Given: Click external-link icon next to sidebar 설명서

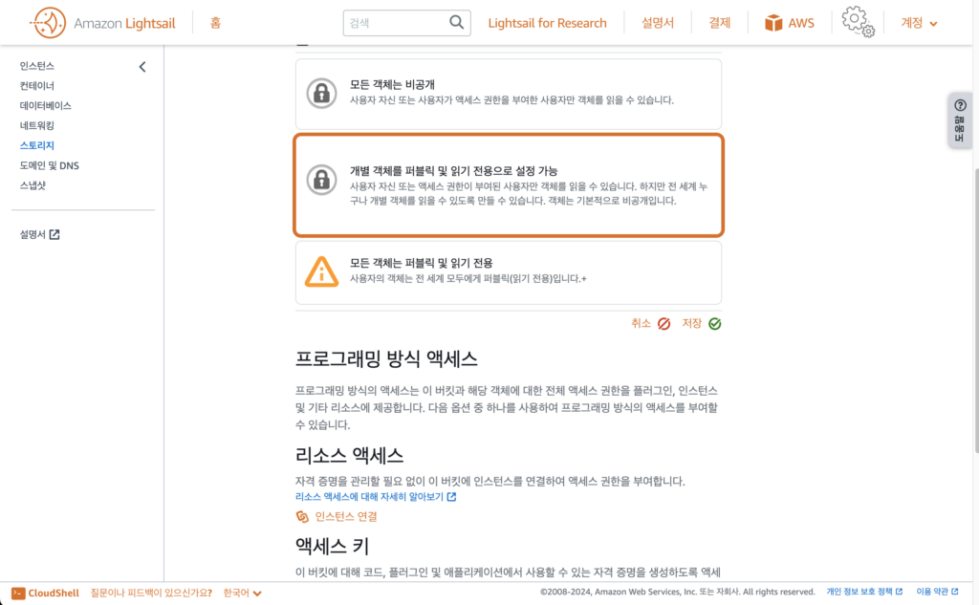Looking at the screenshot, I should point(54,235).
